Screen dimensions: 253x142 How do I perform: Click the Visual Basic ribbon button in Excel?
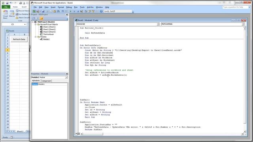point(5,14)
